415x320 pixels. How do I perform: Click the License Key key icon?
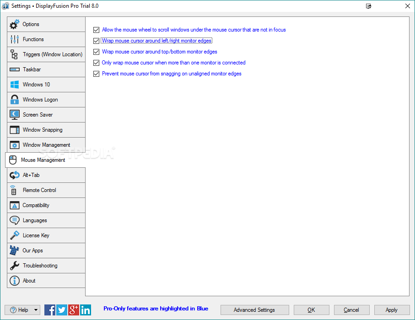[x=15, y=235]
